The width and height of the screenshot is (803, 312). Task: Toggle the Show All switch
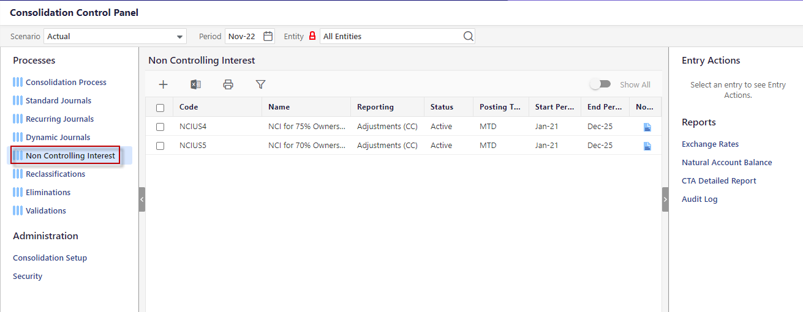600,84
